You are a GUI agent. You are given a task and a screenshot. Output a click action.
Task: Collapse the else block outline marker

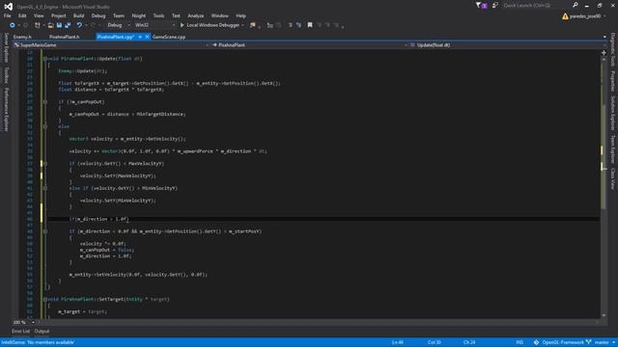coord(45,126)
